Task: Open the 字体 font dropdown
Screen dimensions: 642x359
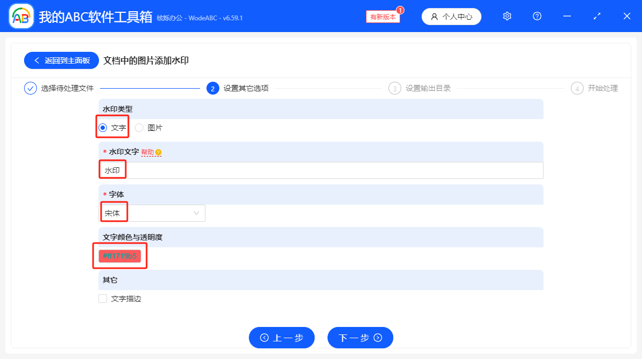Action: 152,213
